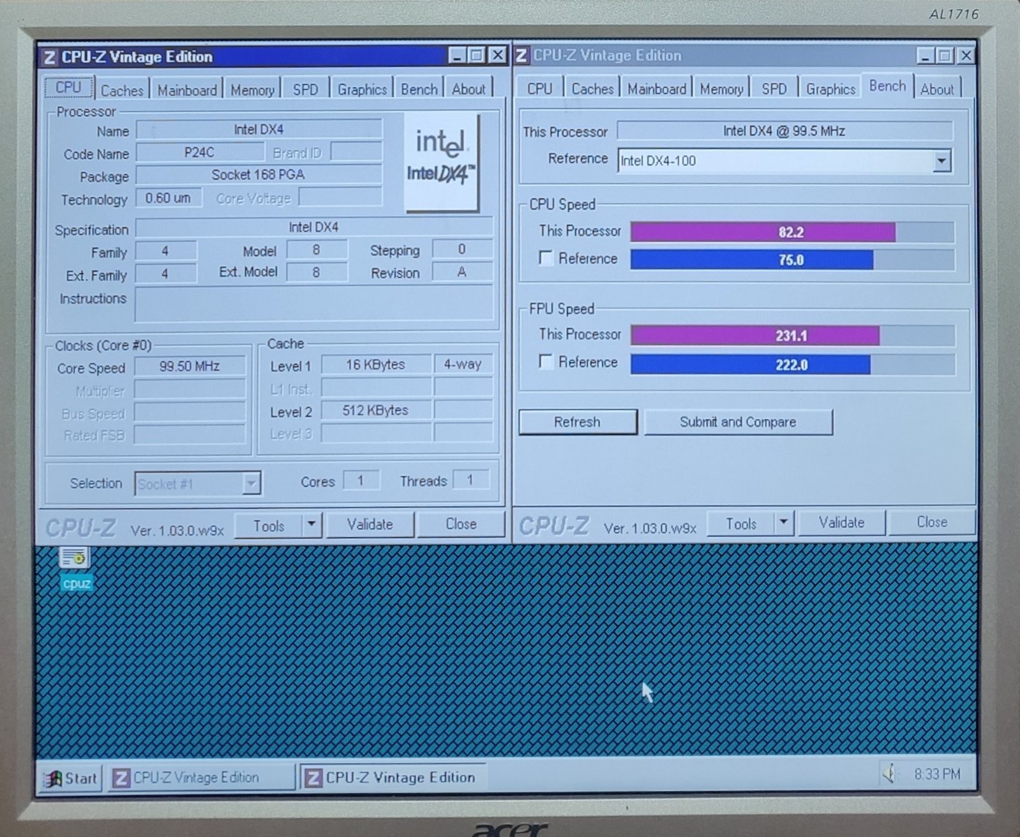Image resolution: width=1020 pixels, height=837 pixels.
Task: Enable the CPU Speed Reference checkbox
Action: coord(546,258)
